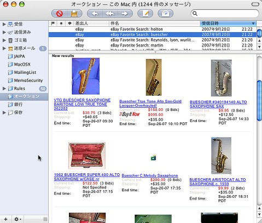262x223 pixels.
Task: Select the ゴミ箱 trash icon
Action: pyautogui.click(x=10, y=40)
